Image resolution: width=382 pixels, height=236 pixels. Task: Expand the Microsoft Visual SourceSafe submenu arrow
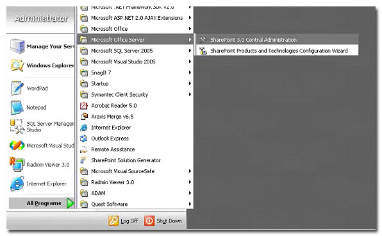point(190,171)
